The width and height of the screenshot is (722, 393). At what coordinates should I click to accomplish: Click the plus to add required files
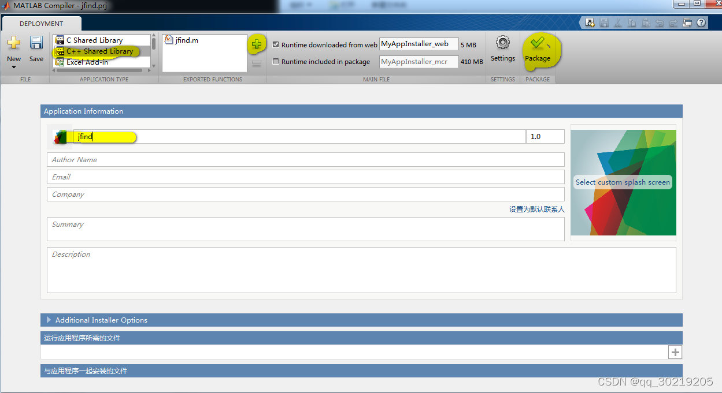point(675,351)
